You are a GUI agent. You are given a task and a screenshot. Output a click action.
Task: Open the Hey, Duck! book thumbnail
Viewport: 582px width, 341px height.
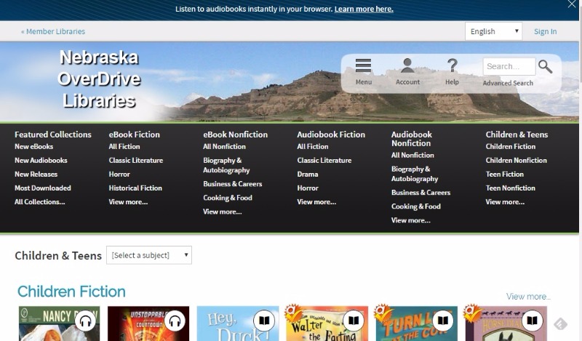pos(238,324)
